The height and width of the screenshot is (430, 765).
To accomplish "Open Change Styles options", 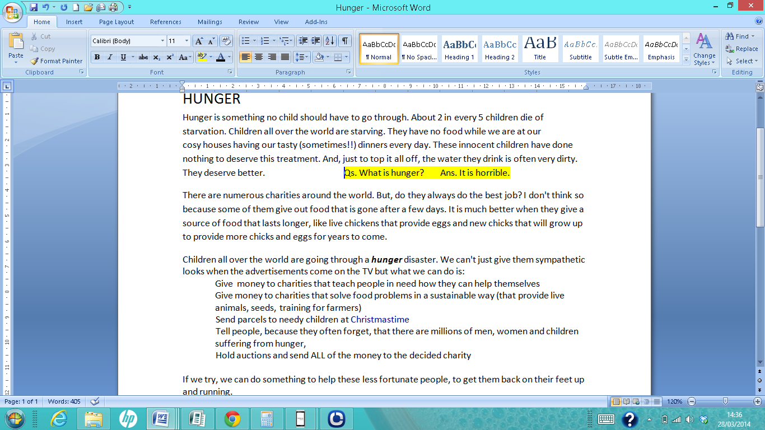I will point(704,50).
